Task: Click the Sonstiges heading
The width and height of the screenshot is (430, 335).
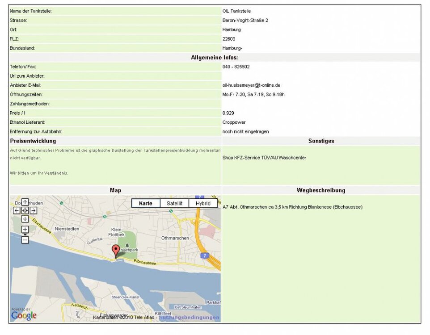Action: [321, 141]
